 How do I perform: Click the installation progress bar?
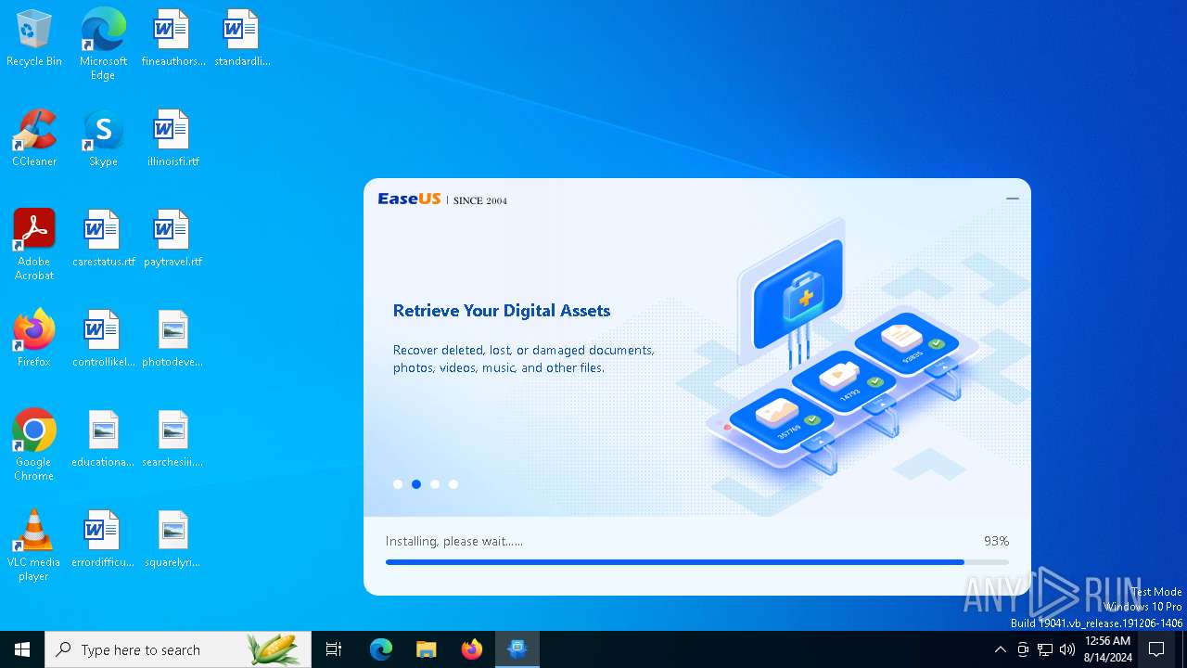coord(697,562)
